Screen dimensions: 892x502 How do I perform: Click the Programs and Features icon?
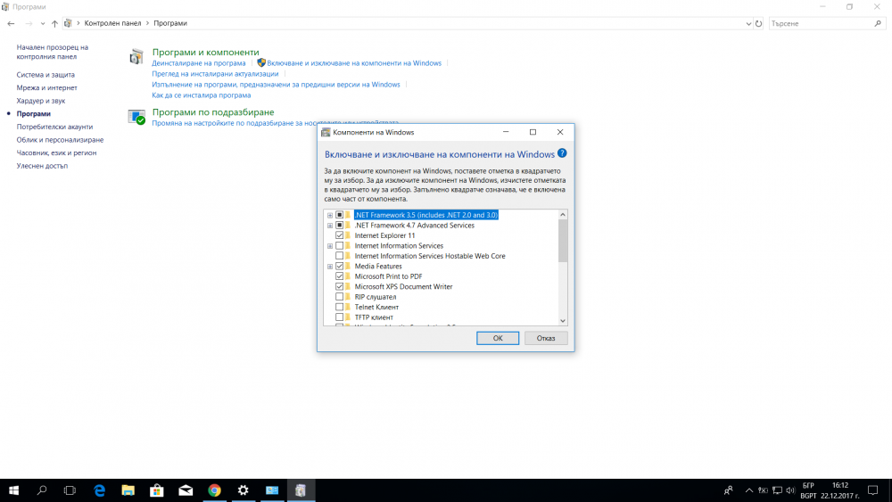tap(136, 57)
